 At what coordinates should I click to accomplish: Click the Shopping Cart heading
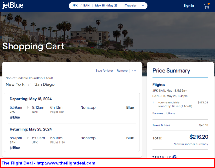33,46
